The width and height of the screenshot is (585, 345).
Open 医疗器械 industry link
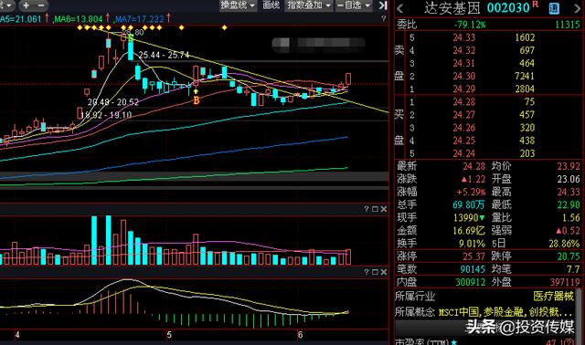[554, 297]
